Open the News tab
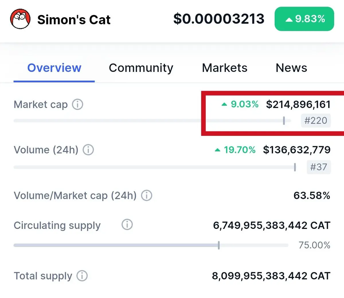This screenshot has height=298, width=344. click(x=291, y=68)
